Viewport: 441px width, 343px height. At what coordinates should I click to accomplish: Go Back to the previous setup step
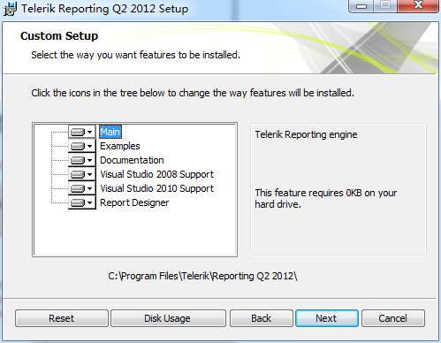click(262, 318)
